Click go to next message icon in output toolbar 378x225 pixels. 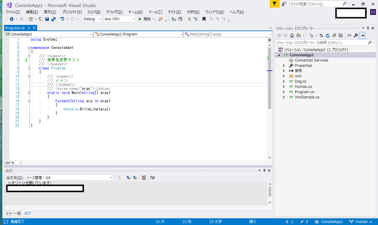(135, 178)
